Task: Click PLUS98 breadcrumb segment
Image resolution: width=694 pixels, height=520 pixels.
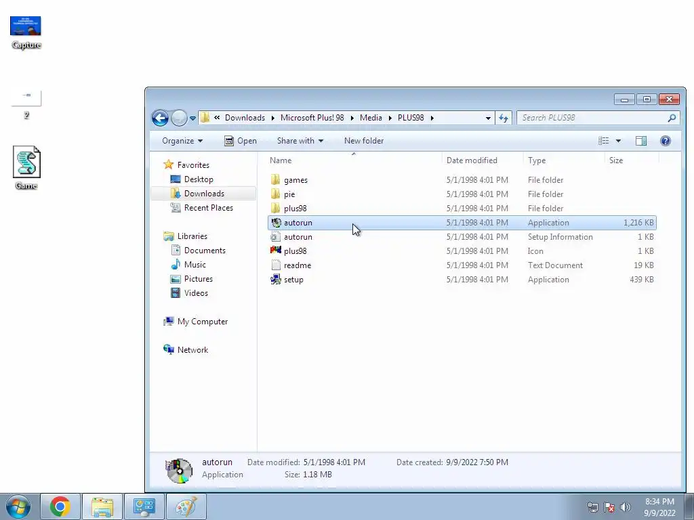Action: tap(411, 118)
